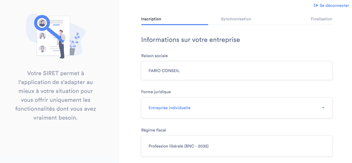Click the Raison sociale label
This screenshot has width=352, height=163.
(155, 56)
